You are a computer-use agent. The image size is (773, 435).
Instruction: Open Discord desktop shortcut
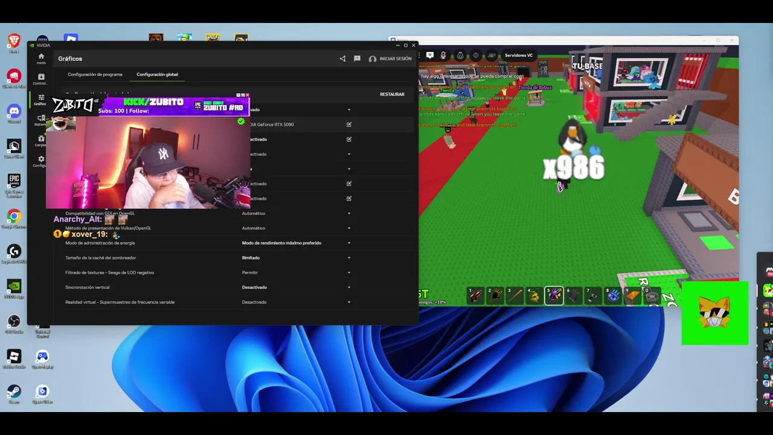14,113
